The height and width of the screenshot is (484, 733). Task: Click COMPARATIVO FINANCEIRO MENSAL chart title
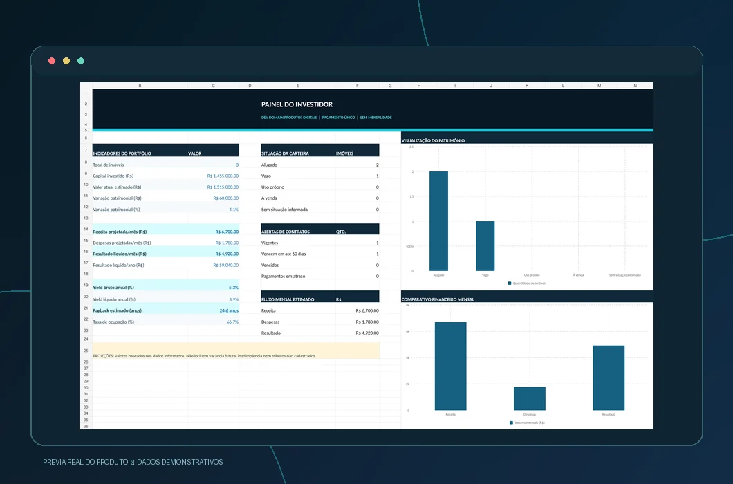pos(438,299)
